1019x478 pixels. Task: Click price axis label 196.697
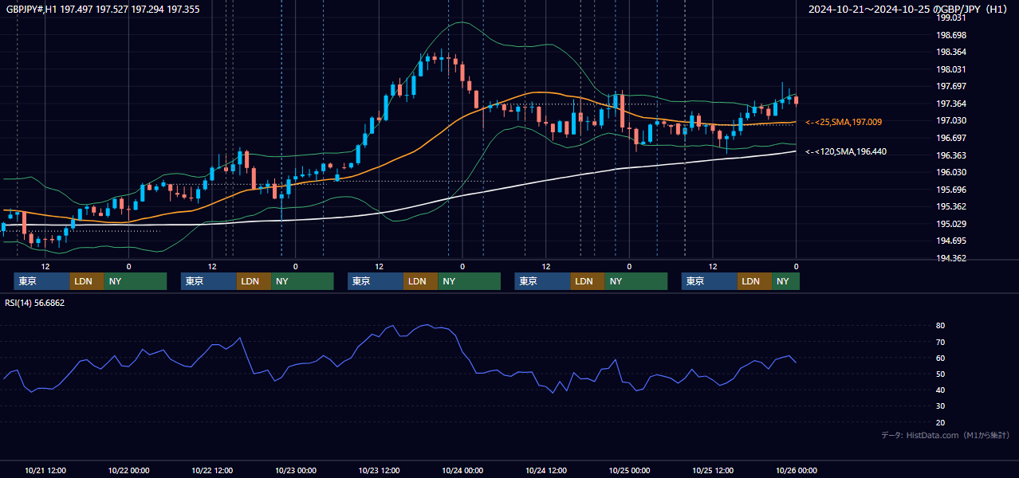click(951, 138)
